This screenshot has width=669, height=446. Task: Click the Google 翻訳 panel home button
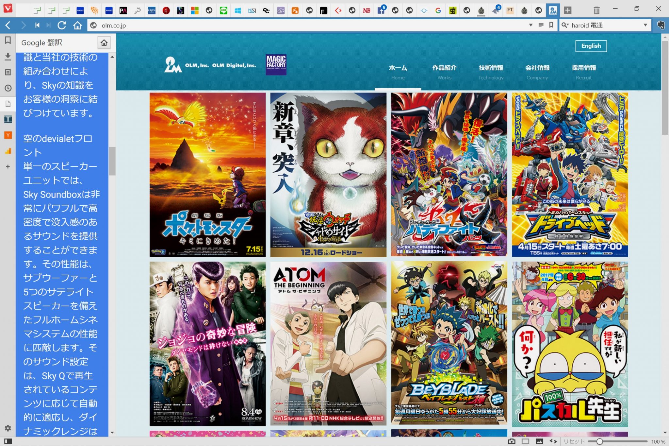coord(104,43)
